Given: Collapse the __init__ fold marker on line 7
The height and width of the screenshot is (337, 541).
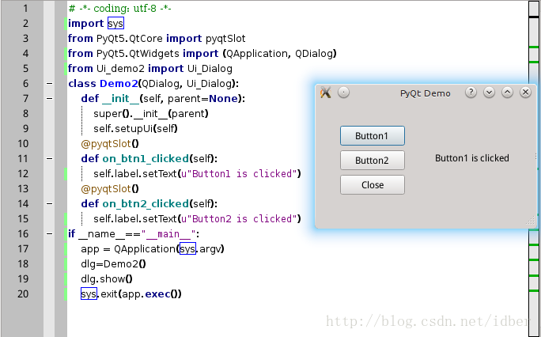Looking at the screenshot, I should point(49,99).
